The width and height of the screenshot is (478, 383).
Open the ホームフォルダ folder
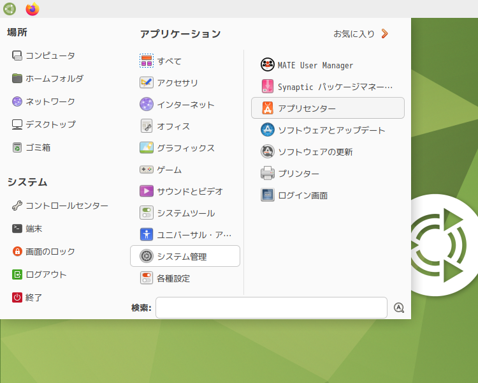[x=48, y=79]
